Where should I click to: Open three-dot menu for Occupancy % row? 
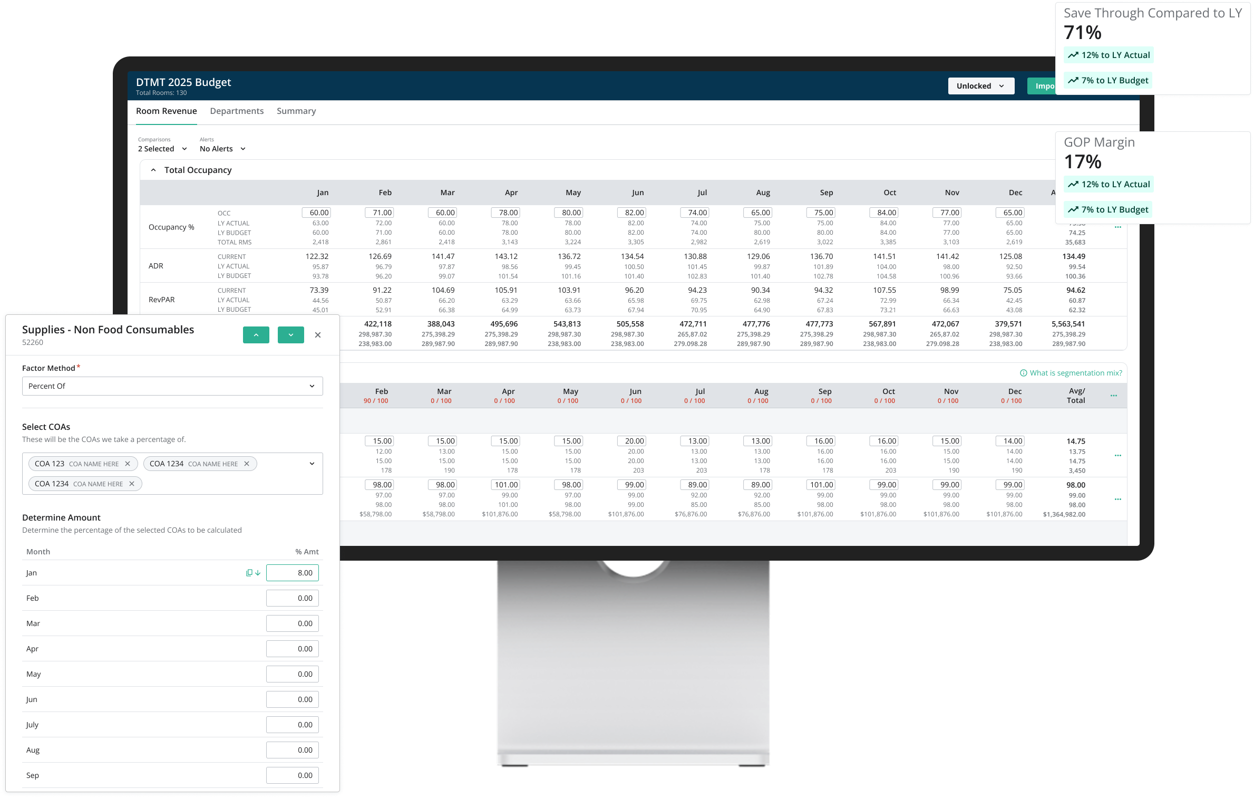(1117, 227)
